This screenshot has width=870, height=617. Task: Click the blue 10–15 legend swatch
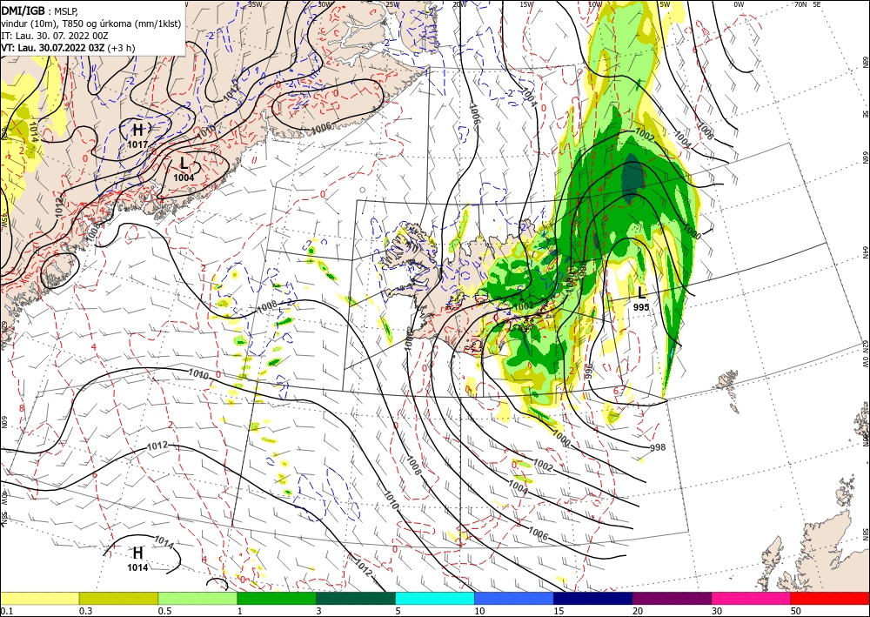tap(514, 598)
